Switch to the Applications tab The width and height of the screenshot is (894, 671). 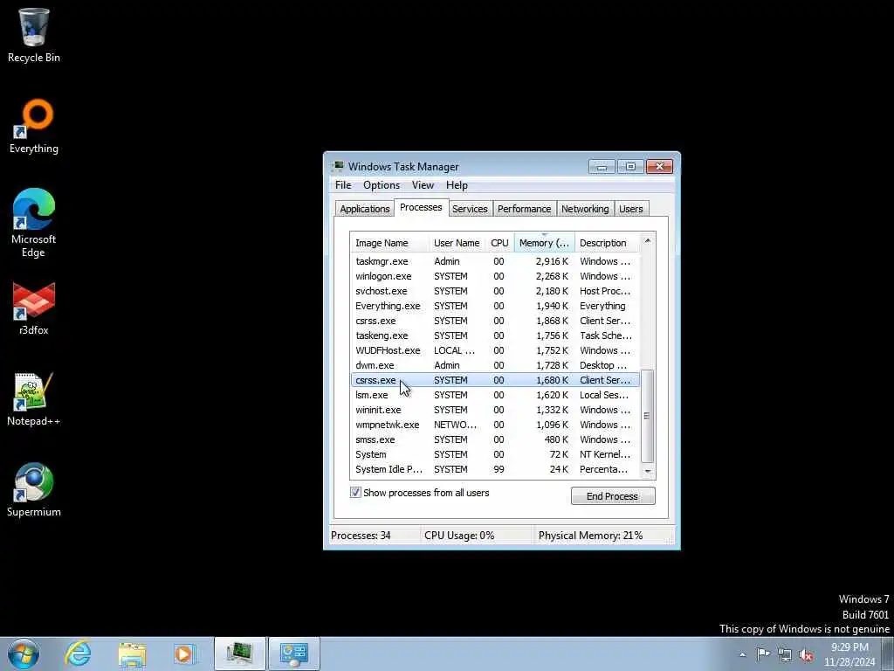364,209
